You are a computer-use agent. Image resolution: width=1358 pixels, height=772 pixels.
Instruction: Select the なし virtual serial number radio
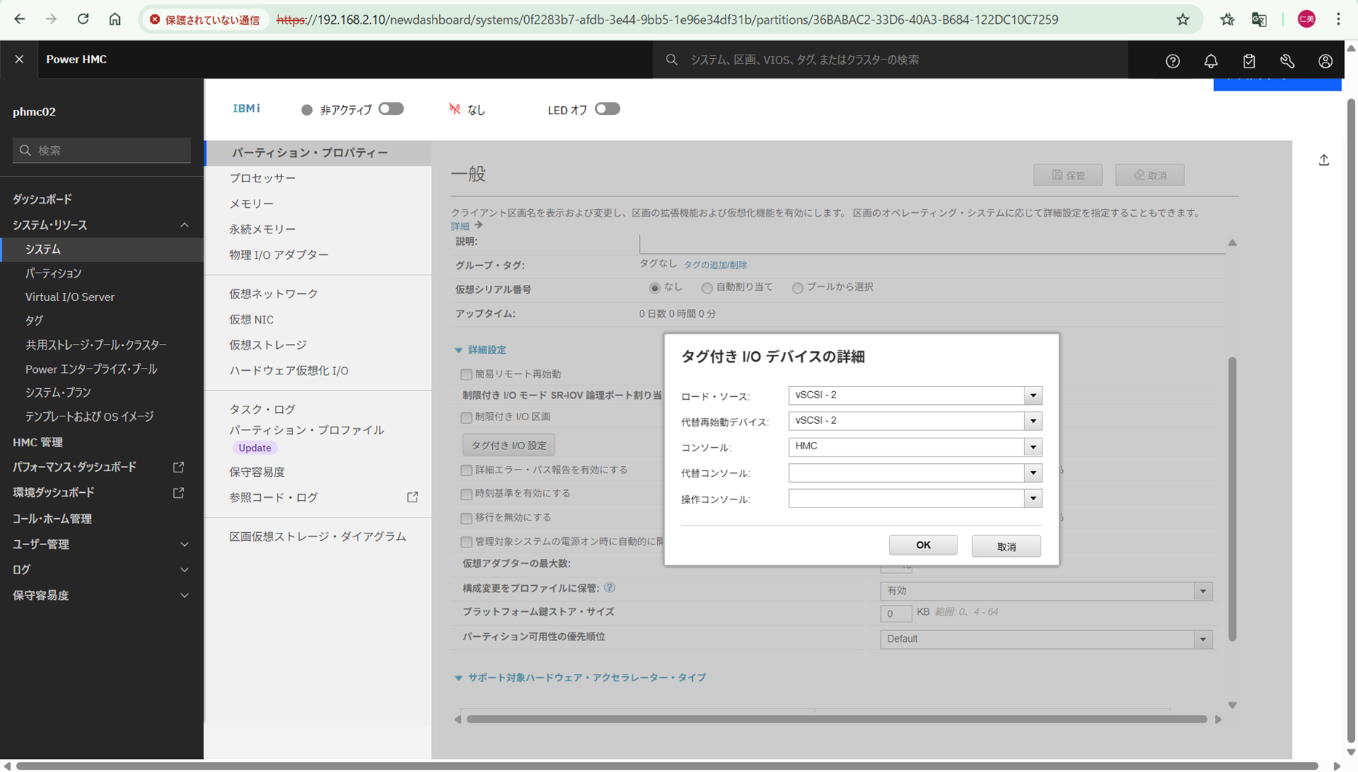click(x=655, y=288)
